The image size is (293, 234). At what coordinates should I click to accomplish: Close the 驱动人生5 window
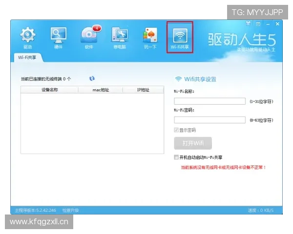click(277, 24)
